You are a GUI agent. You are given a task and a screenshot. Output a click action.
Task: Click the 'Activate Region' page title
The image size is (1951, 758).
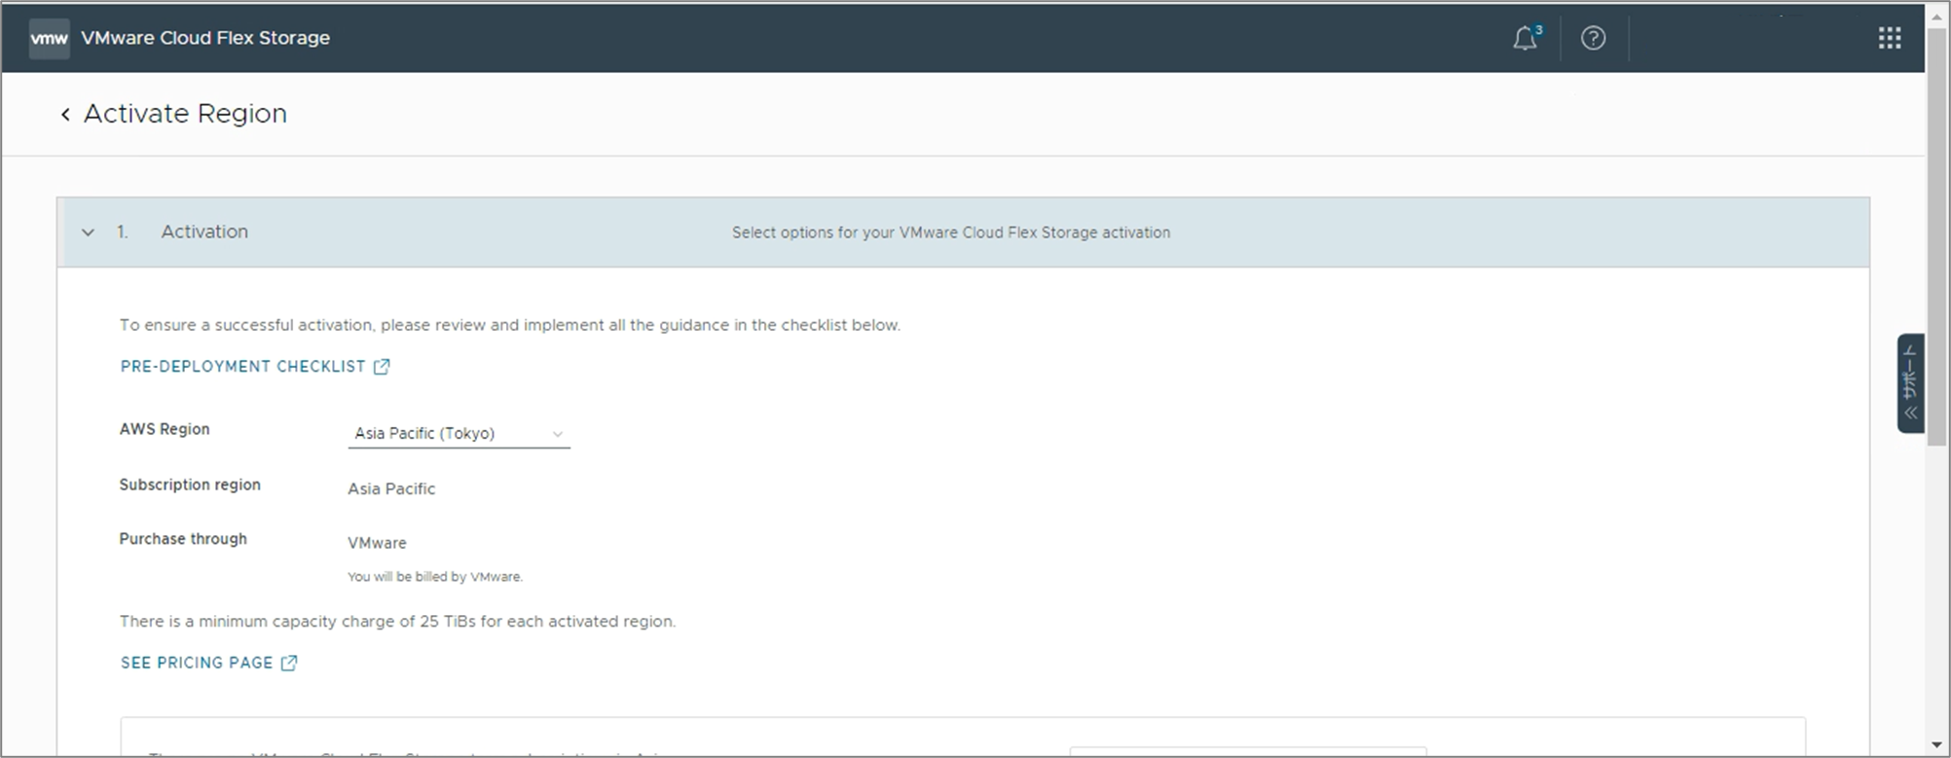(x=185, y=114)
